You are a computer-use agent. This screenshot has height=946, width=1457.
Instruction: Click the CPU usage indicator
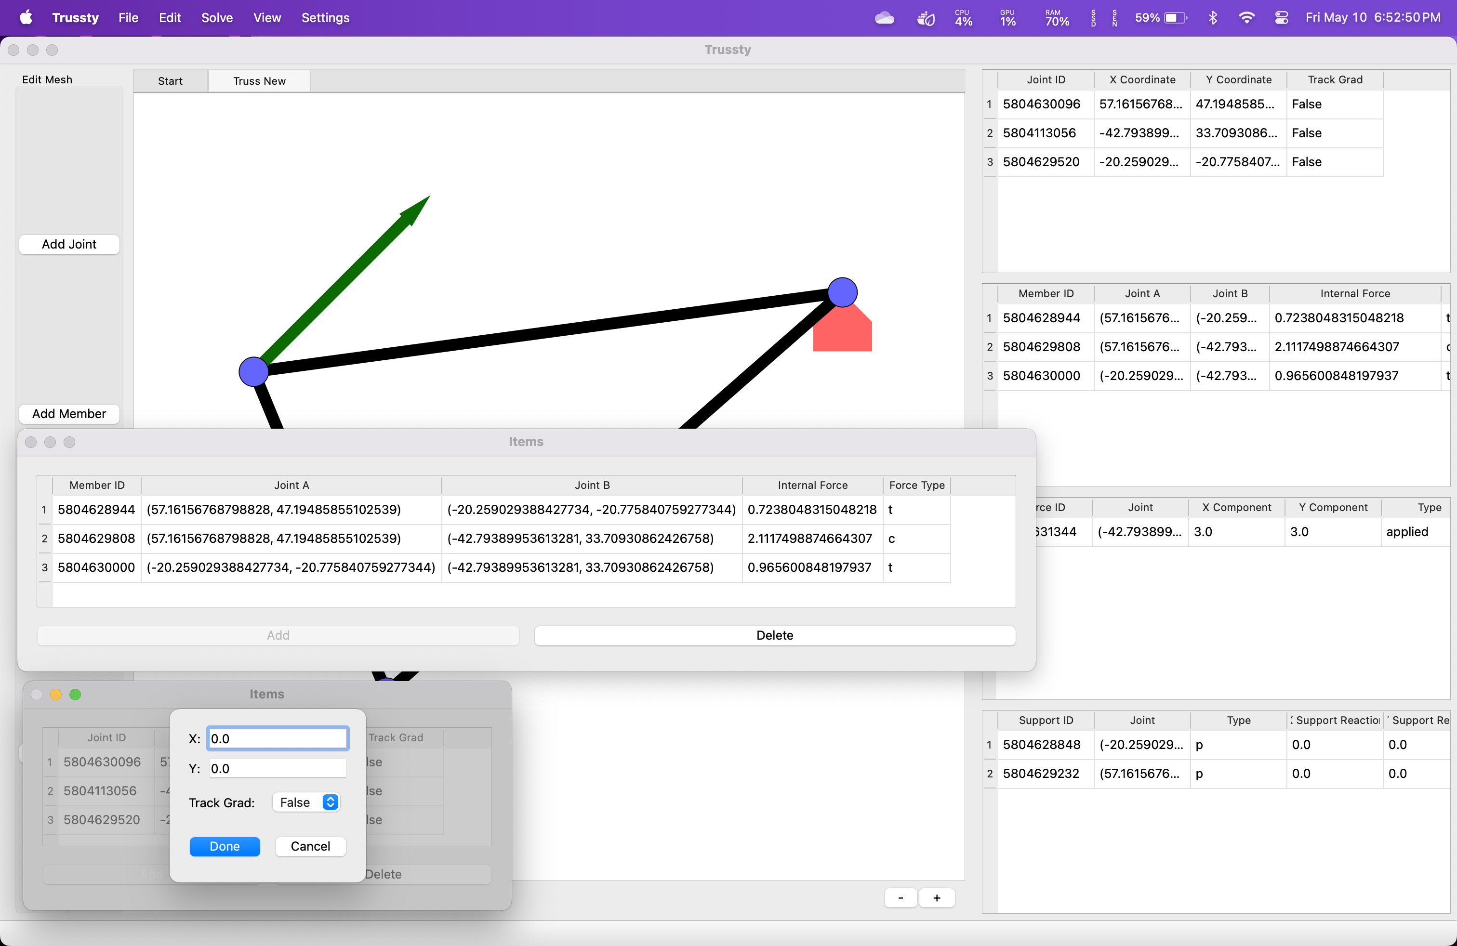(963, 18)
